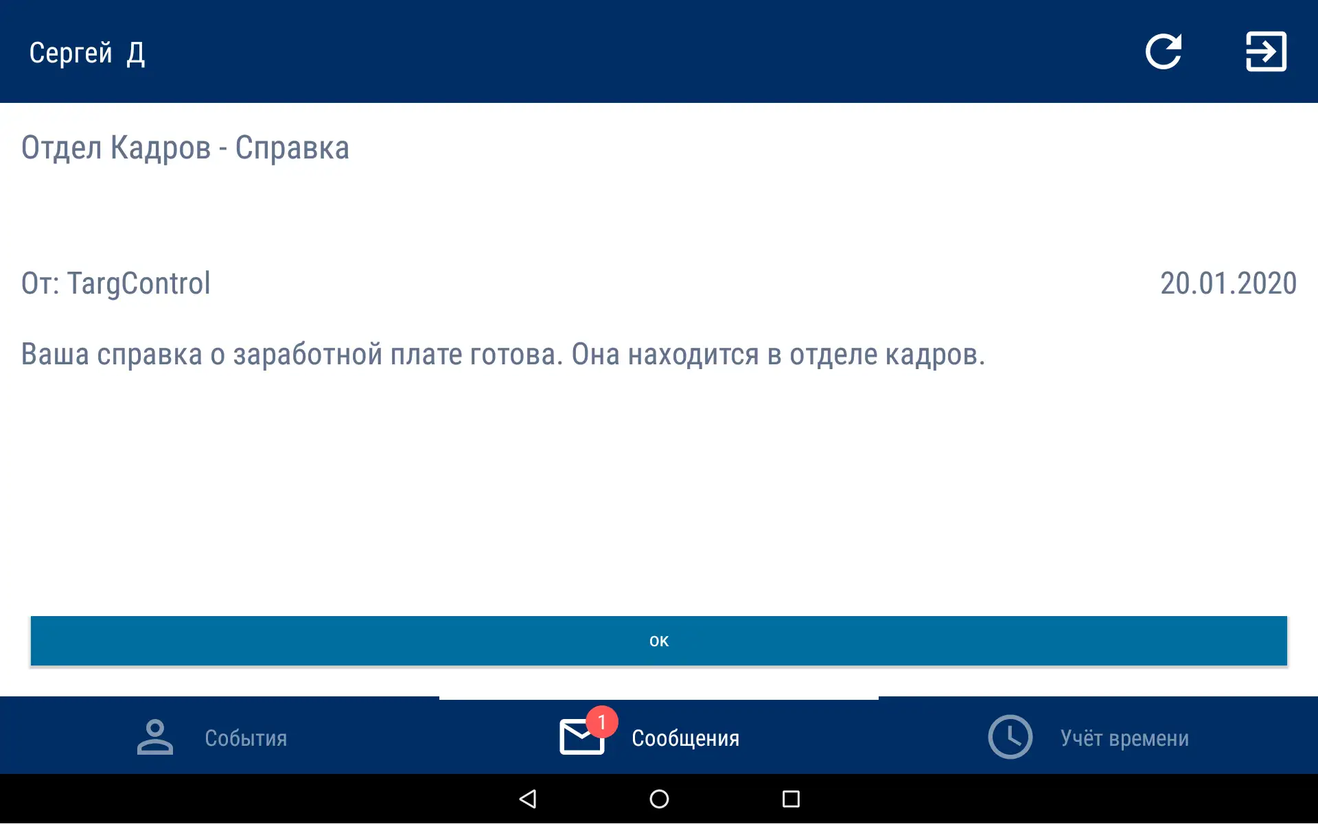Open recent apps with the square button

[790, 799]
